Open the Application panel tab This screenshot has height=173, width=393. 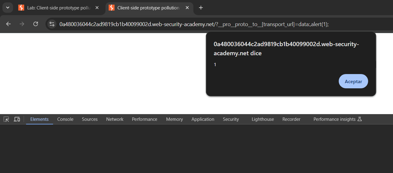coord(203,119)
